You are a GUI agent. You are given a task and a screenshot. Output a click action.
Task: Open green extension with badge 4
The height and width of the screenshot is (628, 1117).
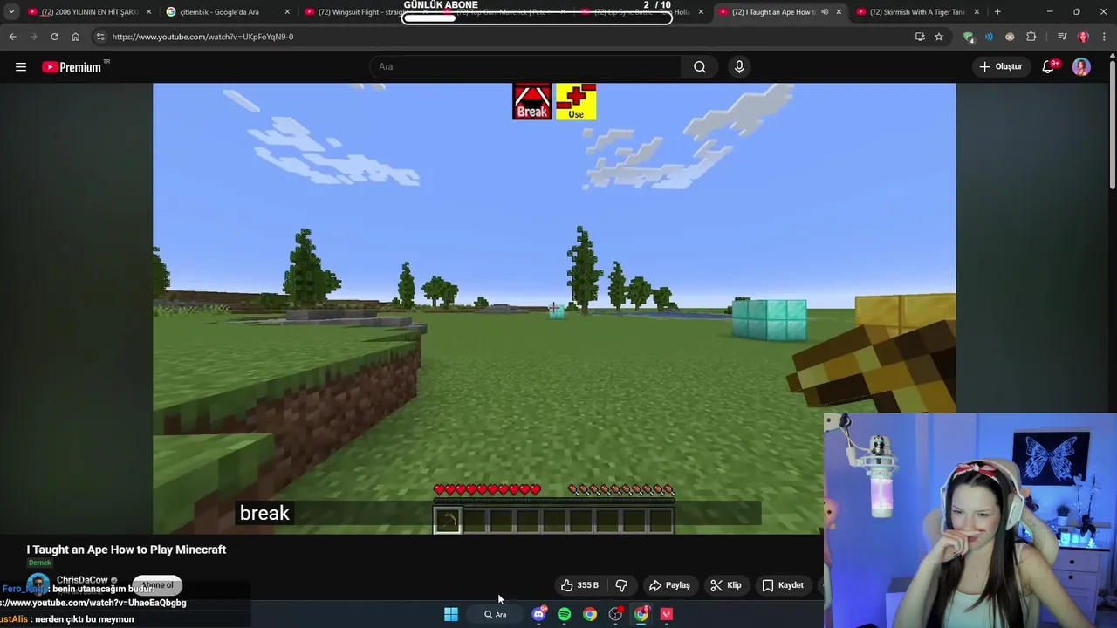(969, 37)
